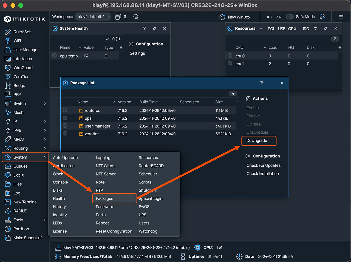Click the workspace windows count icon
The height and width of the screenshot is (262, 351).
point(118,17)
